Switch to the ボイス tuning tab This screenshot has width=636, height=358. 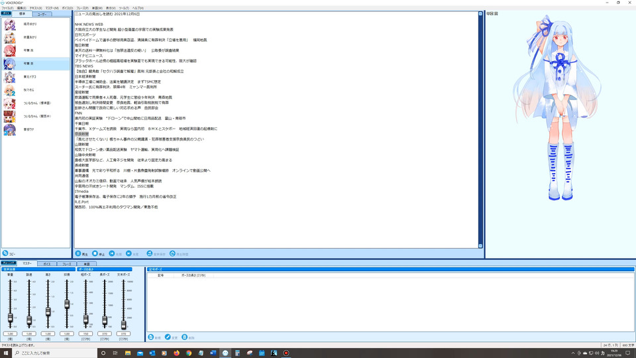tap(47, 264)
